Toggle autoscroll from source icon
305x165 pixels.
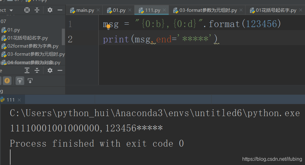(x=30, y=81)
